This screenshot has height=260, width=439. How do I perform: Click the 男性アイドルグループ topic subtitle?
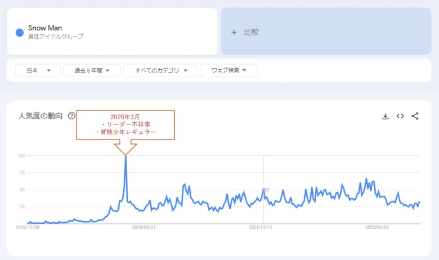pyautogui.click(x=56, y=37)
